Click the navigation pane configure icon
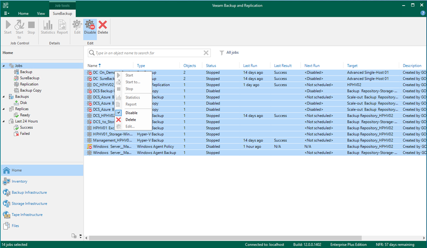The width and height of the screenshot is (427, 248). [x=74, y=236]
